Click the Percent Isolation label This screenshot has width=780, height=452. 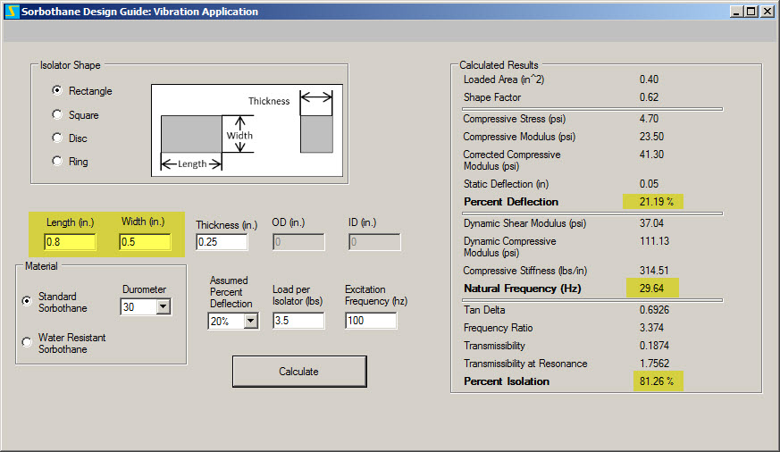507,381
